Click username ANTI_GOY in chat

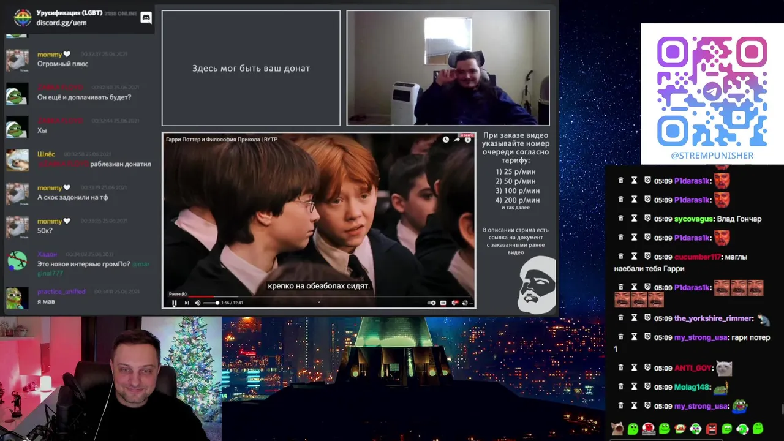pos(693,368)
